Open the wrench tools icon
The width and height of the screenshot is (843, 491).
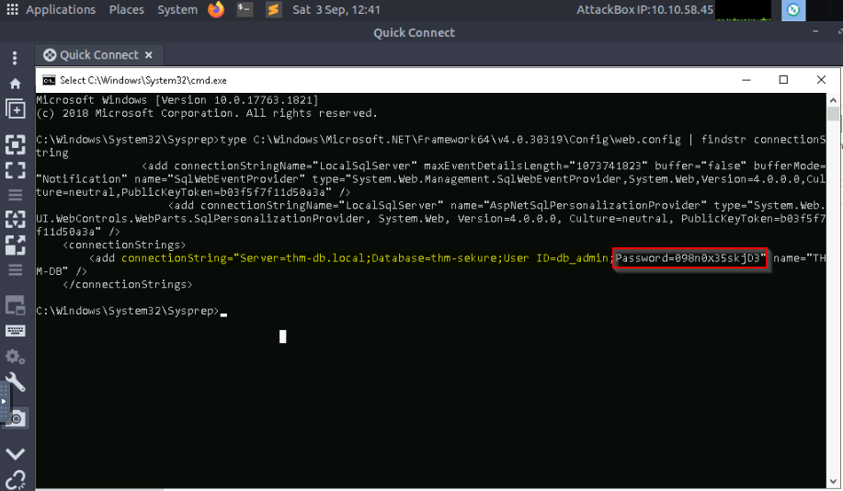[15, 383]
